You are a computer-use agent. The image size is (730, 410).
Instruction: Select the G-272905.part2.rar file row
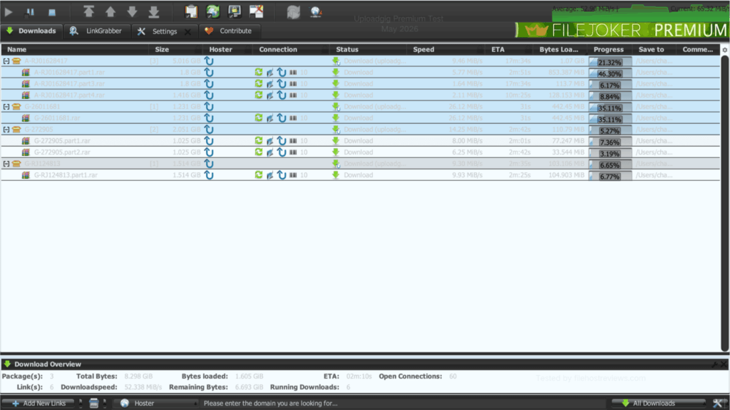pos(360,152)
